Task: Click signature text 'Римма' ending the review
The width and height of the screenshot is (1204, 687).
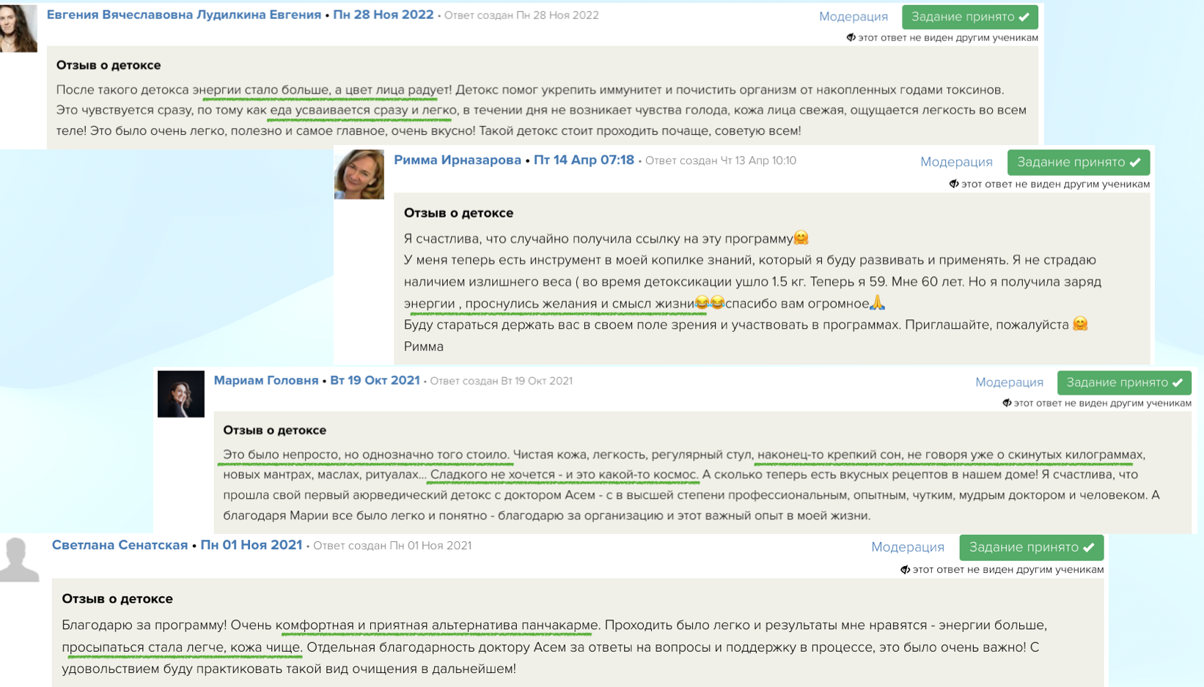Action: pyautogui.click(x=423, y=346)
